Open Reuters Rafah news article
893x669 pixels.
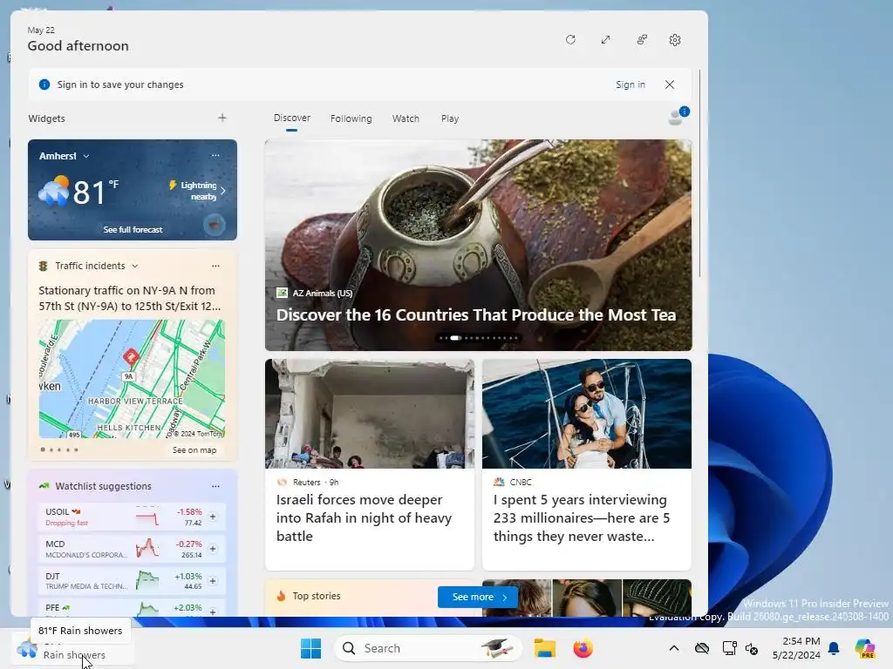[x=370, y=464]
